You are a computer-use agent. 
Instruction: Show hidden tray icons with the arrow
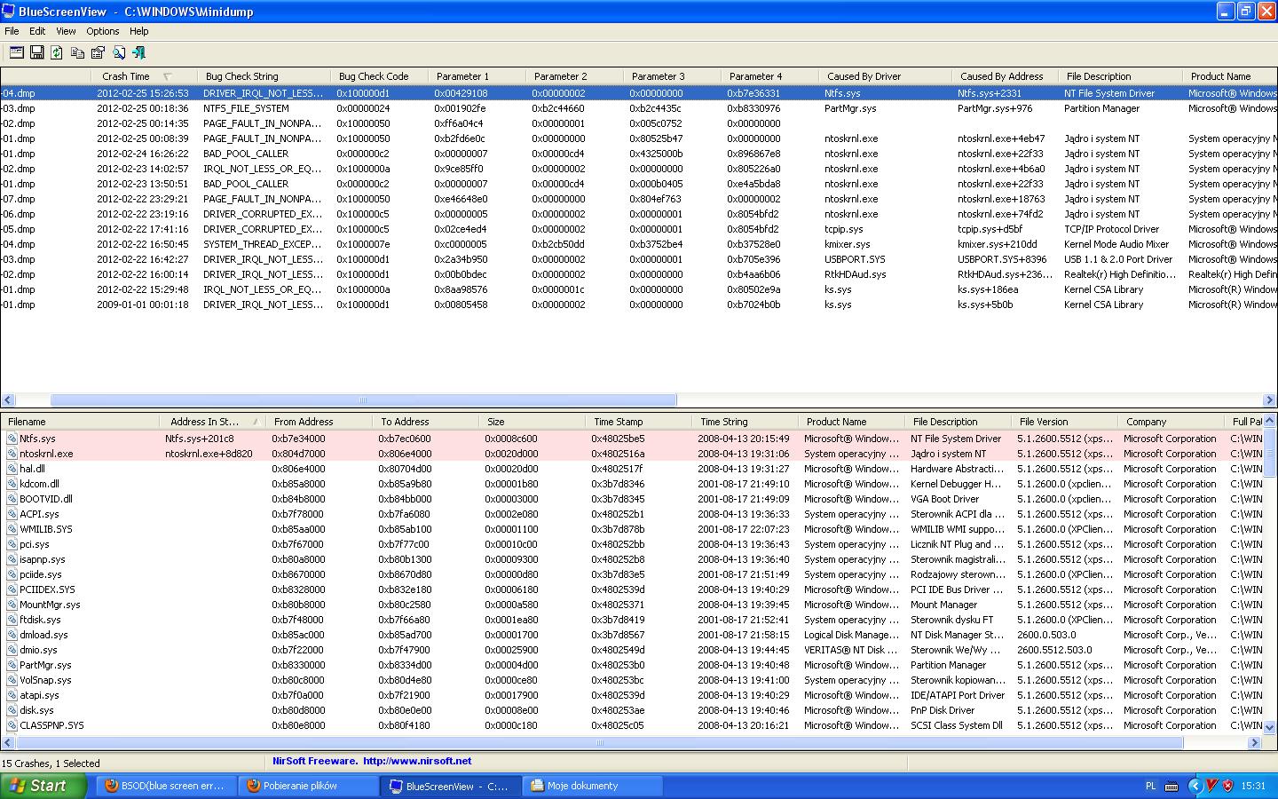tap(1195, 786)
